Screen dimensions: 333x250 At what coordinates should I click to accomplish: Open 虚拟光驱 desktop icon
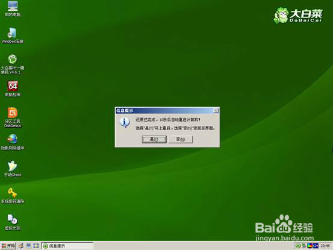(x=13, y=222)
